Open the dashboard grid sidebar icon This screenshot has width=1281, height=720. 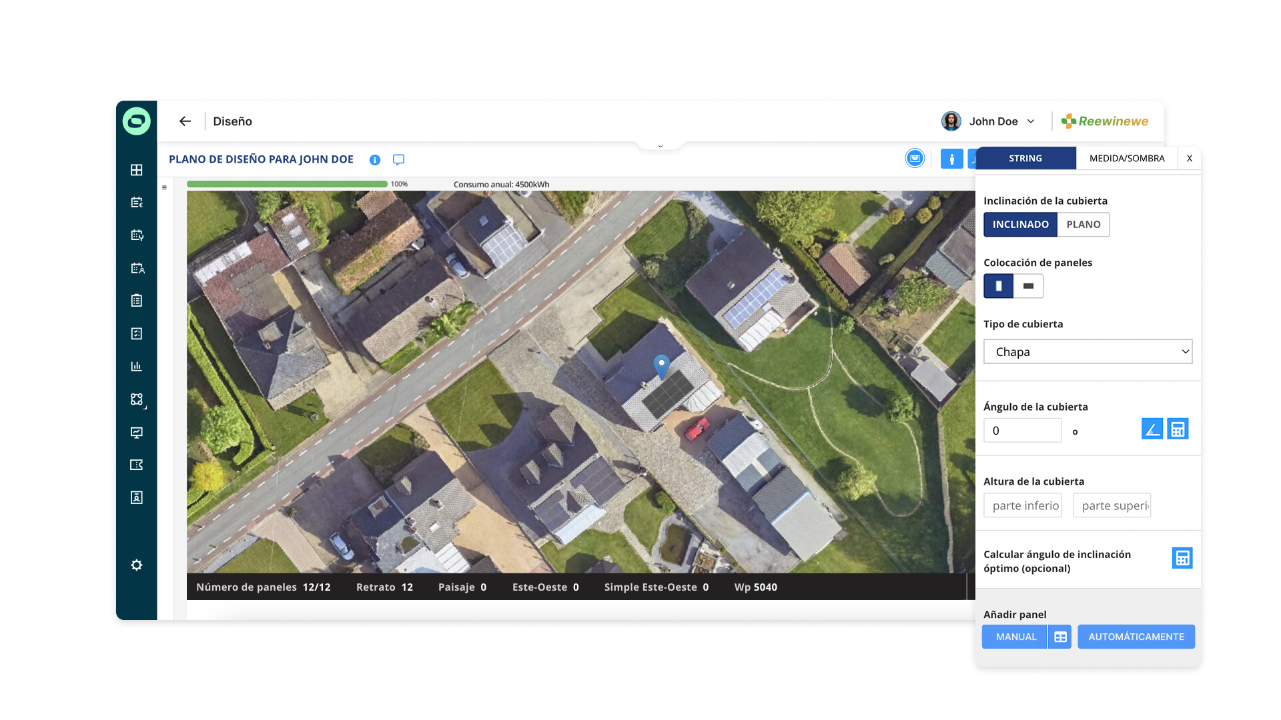[x=137, y=170]
